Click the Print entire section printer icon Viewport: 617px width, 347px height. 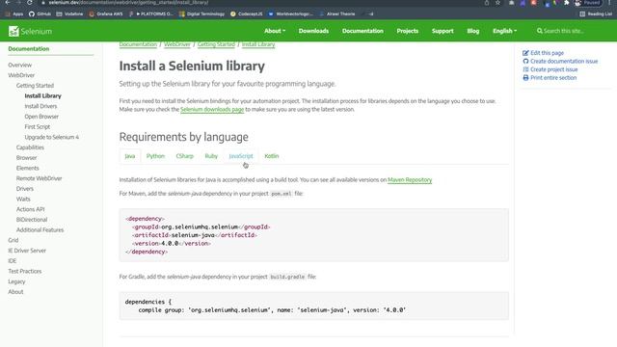coord(525,77)
